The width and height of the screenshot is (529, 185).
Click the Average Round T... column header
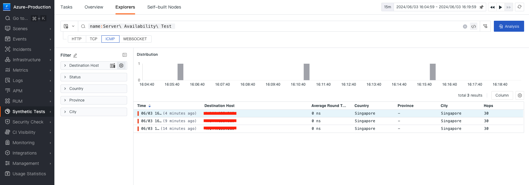pyautogui.click(x=329, y=106)
